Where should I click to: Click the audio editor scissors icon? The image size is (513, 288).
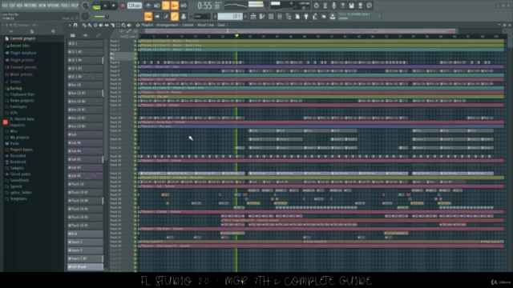pyautogui.click(x=325, y=6)
